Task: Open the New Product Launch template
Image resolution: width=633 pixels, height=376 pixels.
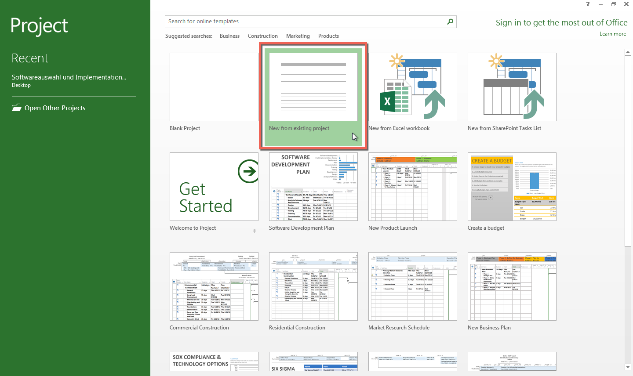Action: 412,186
